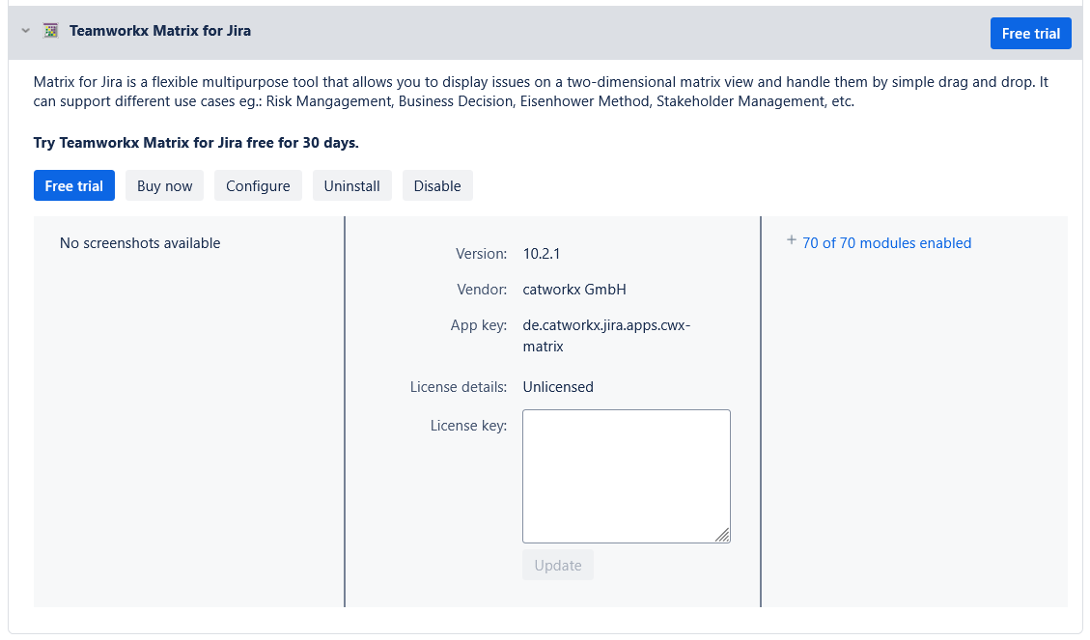
Task: Disable the Teamworkx Matrix app
Action: 437,186
